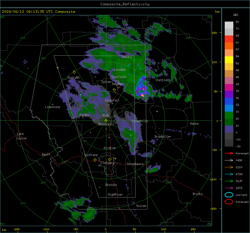The image size is (250, 233).
Task: Click the Composite_Reflectivity title
Action: (125, 4)
